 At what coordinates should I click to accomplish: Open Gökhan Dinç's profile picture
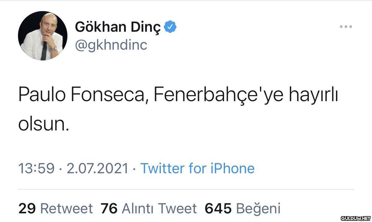[43, 36]
